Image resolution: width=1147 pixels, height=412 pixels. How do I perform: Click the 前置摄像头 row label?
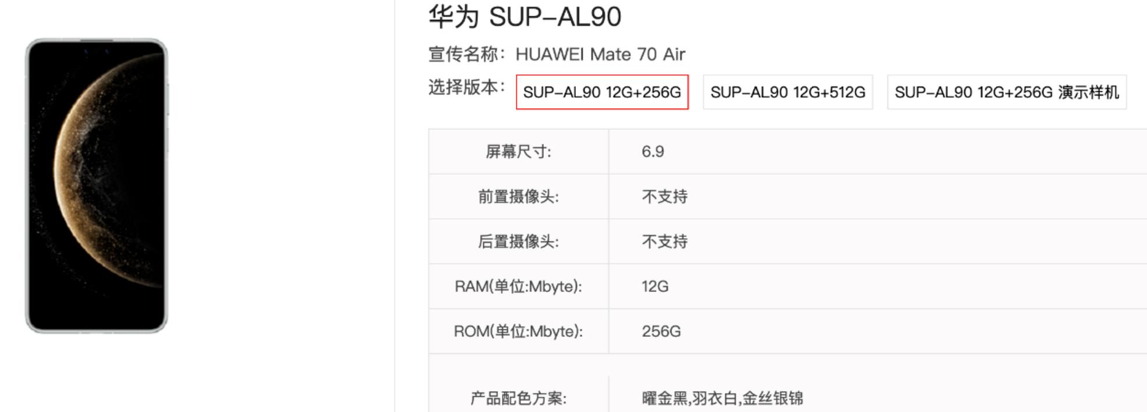tap(517, 196)
